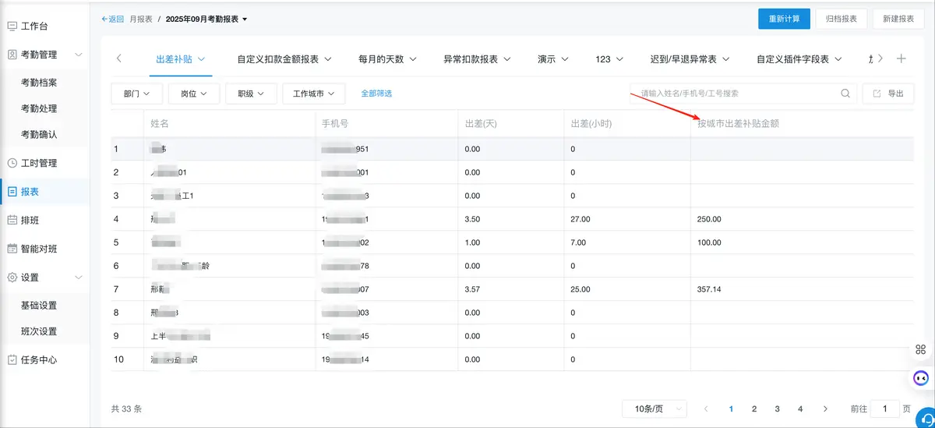The height and width of the screenshot is (428, 935).
Task: Click the 重新计算 button
Action: coord(784,19)
